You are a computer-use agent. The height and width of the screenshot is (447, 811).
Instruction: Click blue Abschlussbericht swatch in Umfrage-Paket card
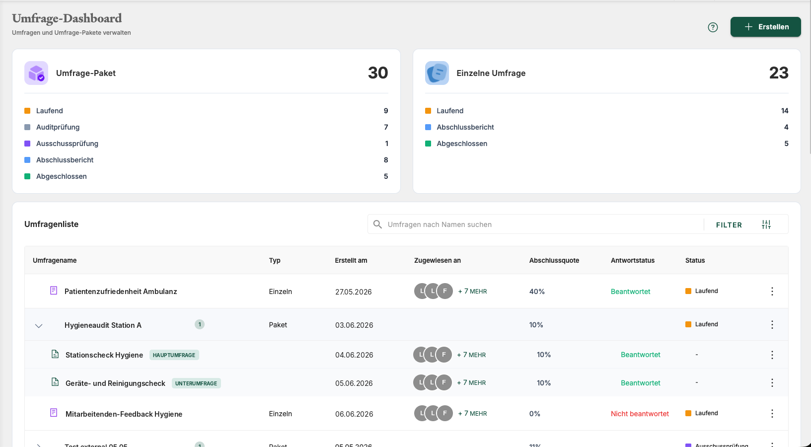coord(27,160)
